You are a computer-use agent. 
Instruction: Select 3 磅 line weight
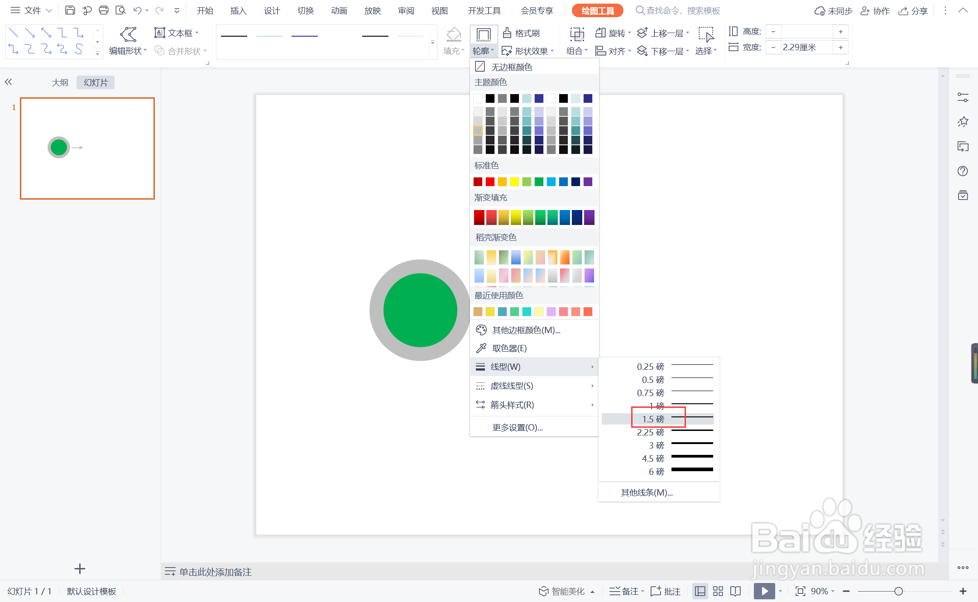click(x=658, y=445)
